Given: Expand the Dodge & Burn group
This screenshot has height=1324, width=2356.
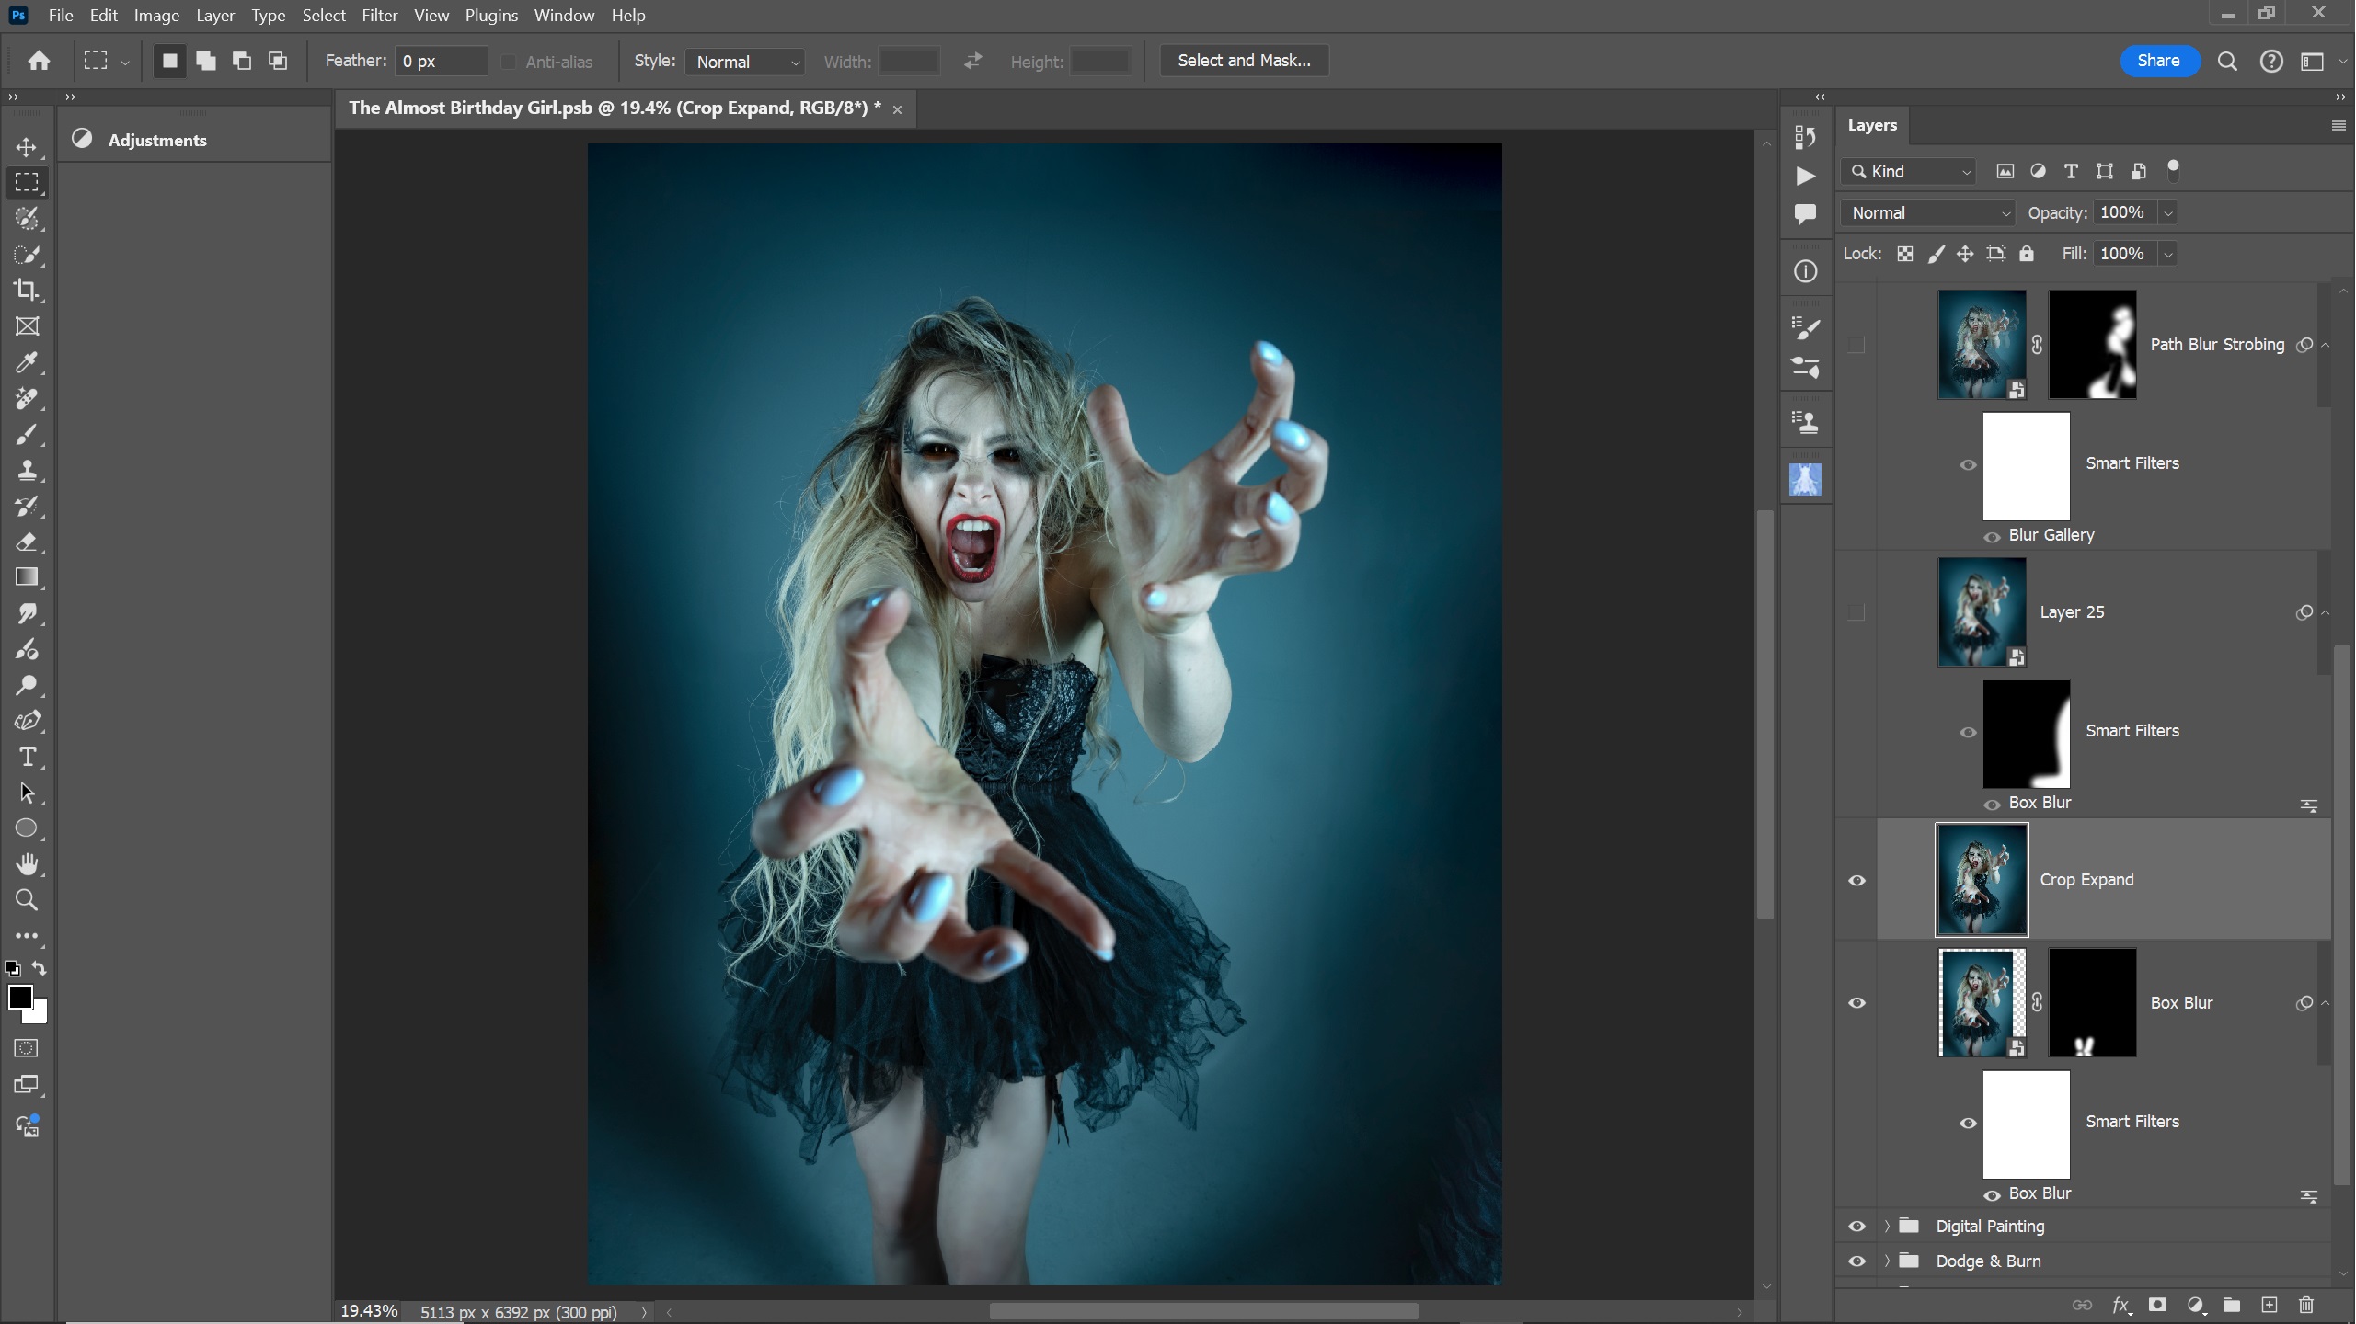Looking at the screenshot, I should (x=1887, y=1261).
